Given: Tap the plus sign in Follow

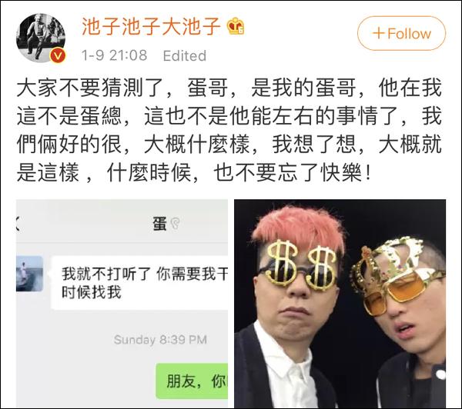Looking at the screenshot, I should click(379, 33).
